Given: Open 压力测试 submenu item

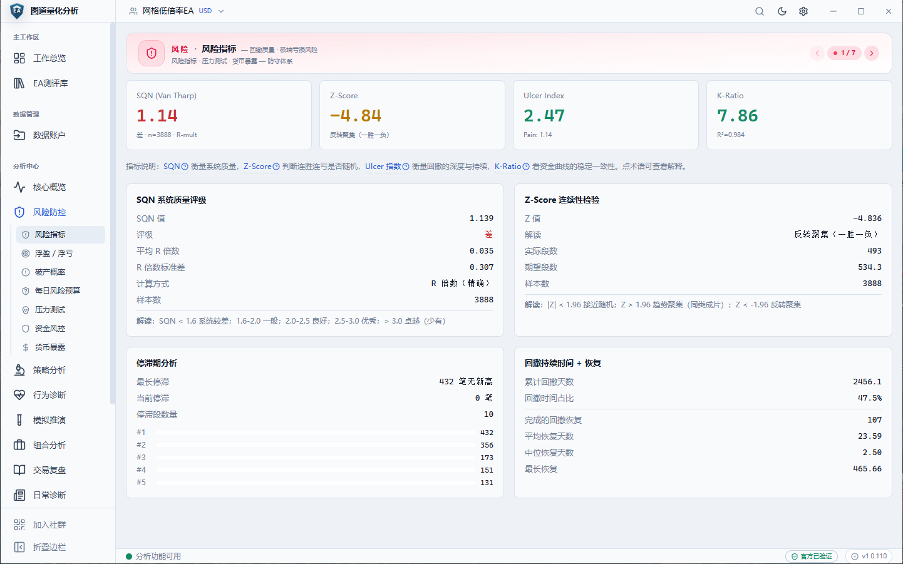Looking at the screenshot, I should point(61,310).
